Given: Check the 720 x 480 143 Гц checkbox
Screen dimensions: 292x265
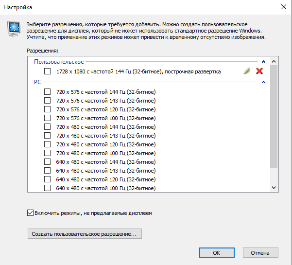Looking at the screenshot, I should pyautogui.click(x=47, y=136).
